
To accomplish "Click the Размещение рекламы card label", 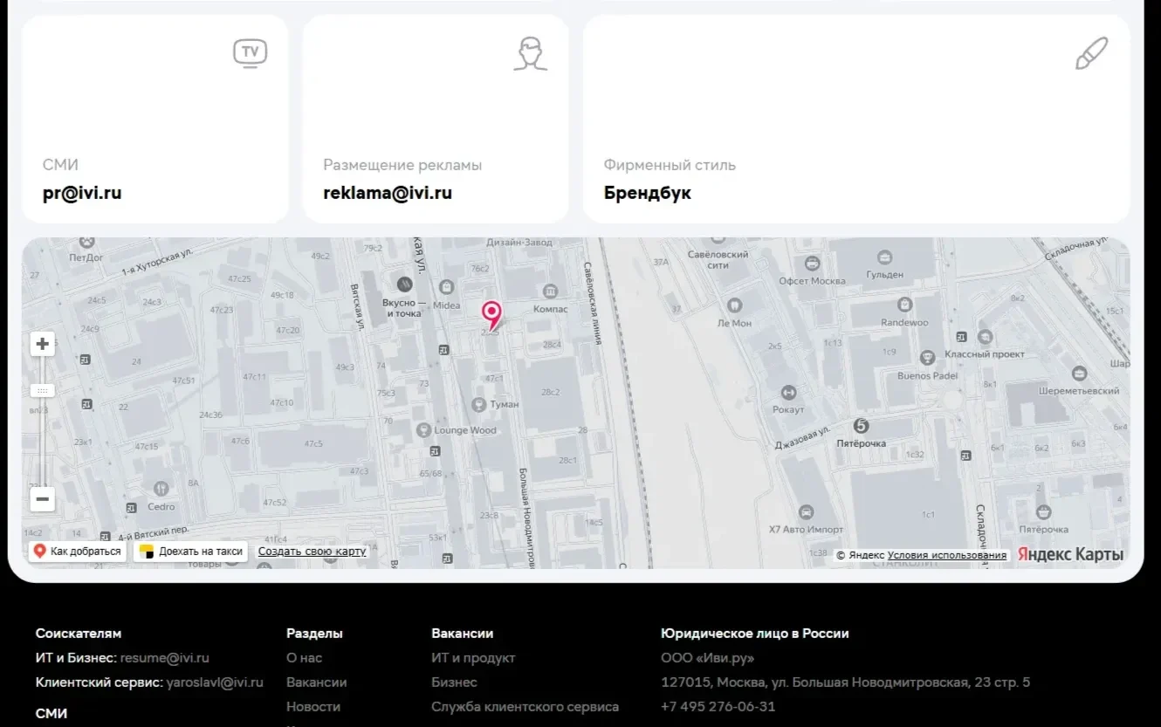I will click(402, 165).
